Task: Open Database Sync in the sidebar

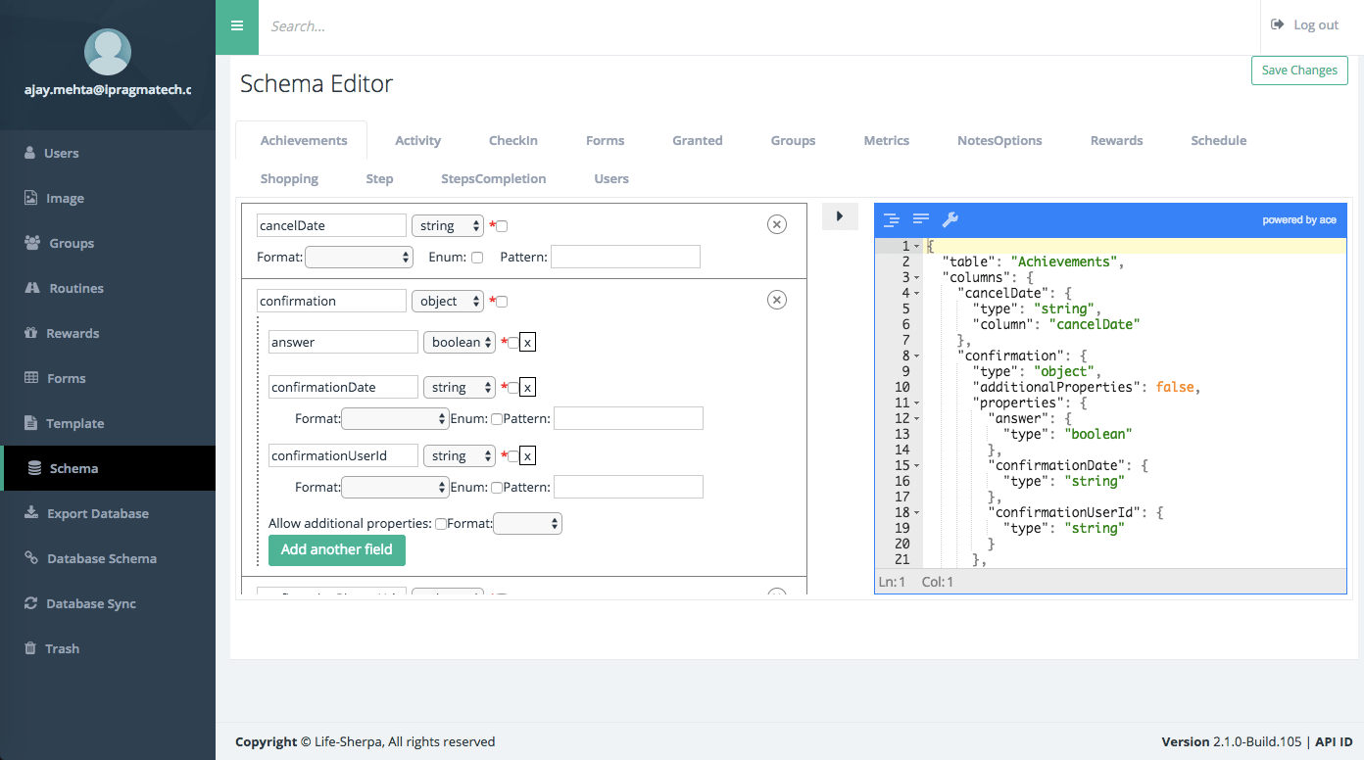Action: pos(108,603)
